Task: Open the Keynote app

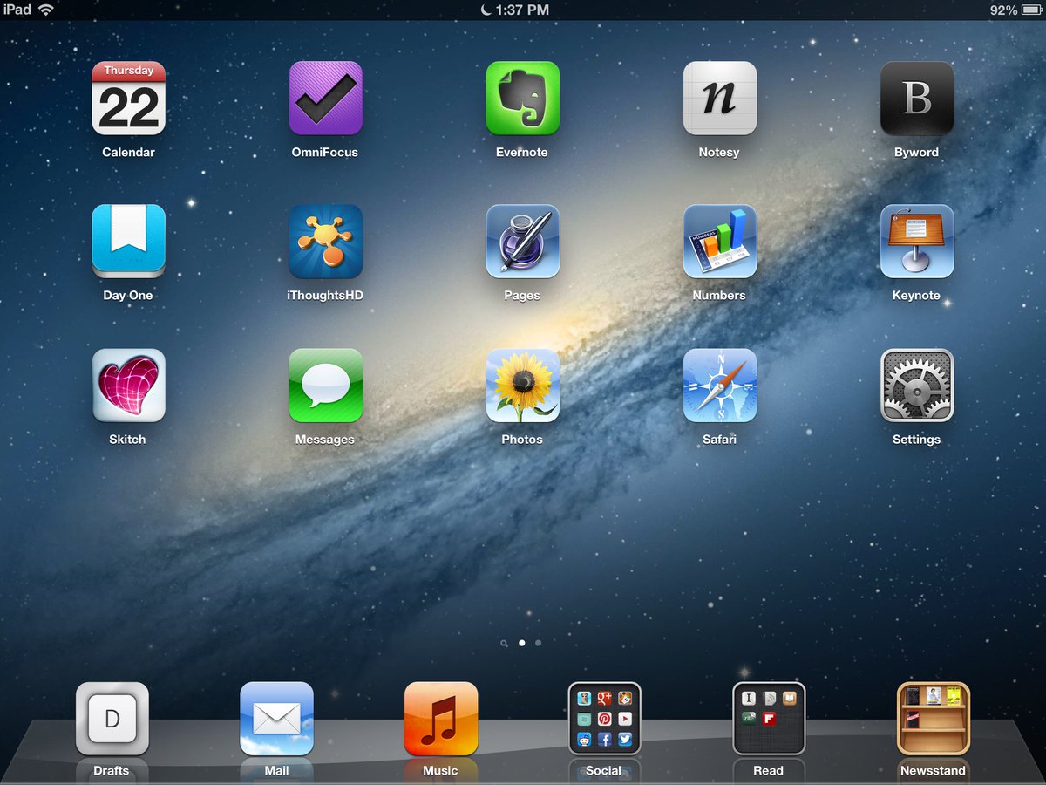Action: [x=916, y=242]
